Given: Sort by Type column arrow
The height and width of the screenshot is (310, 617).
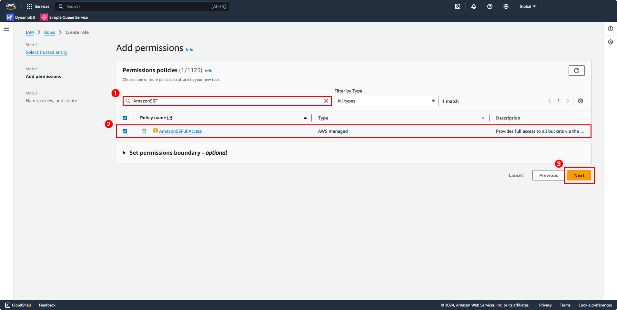Looking at the screenshot, I should point(483,118).
